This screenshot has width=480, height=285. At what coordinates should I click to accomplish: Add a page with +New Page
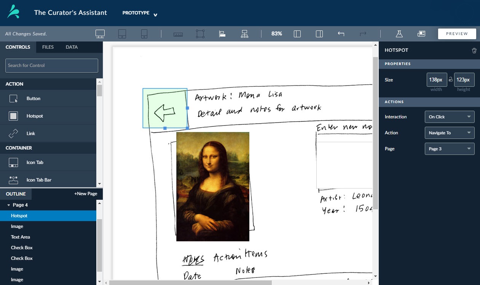click(x=86, y=194)
